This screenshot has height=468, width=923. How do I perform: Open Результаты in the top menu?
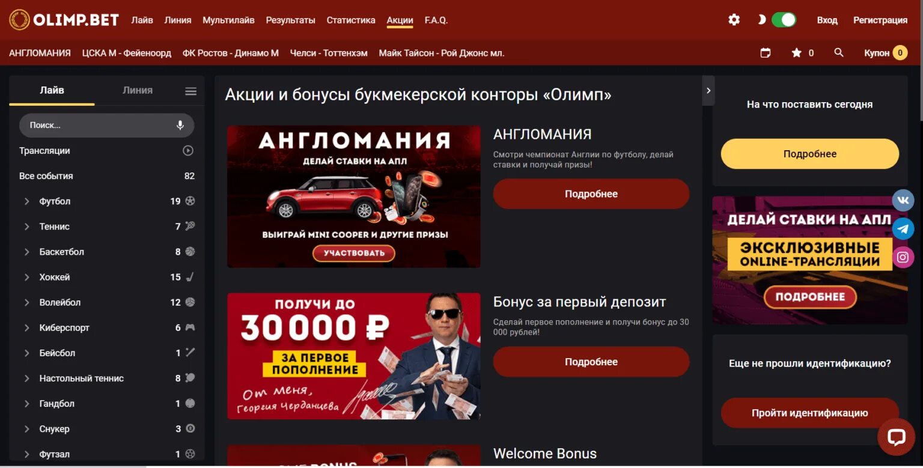291,20
